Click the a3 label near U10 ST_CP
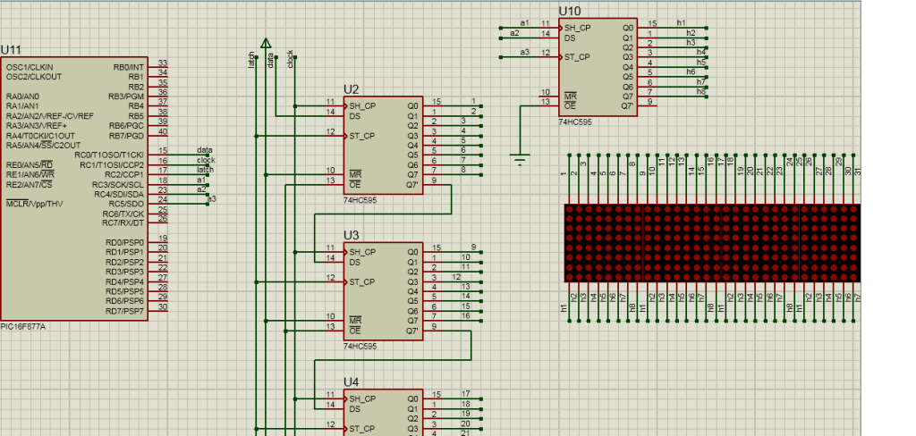The width and height of the screenshot is (916, 436). [x=525, y=53]
